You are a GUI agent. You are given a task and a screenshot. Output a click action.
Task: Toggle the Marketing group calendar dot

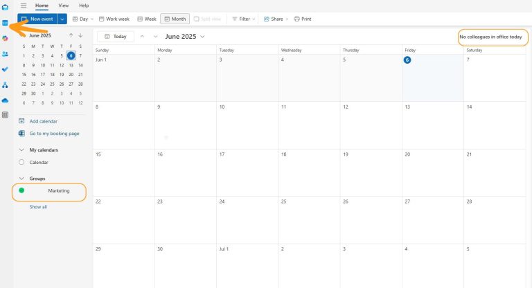click(x=21, y=190)
